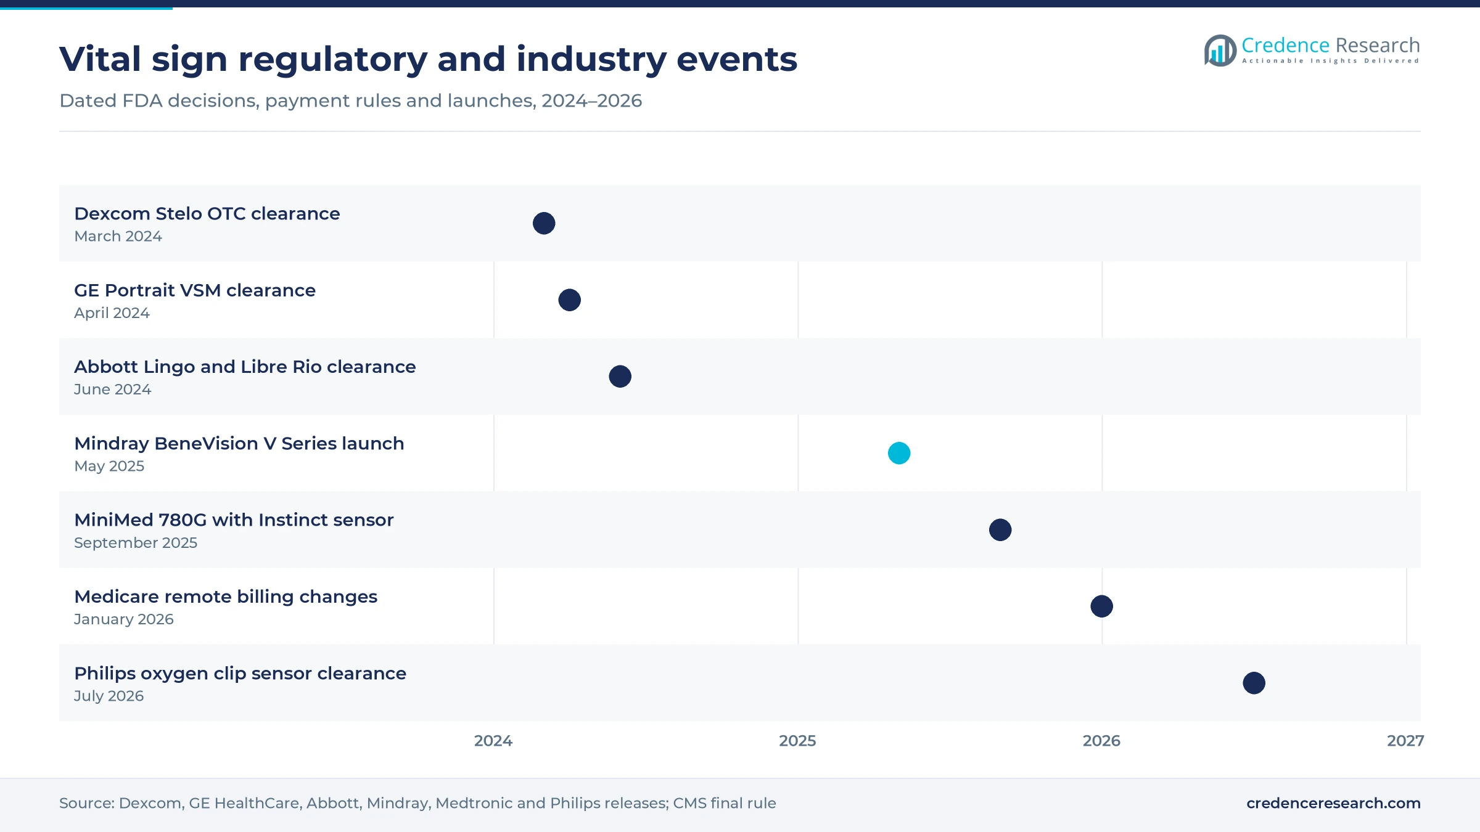
Task: Select the GE Portrait VSM April 2024 dot
Action: pyautogui.click(x=569, y=300)
